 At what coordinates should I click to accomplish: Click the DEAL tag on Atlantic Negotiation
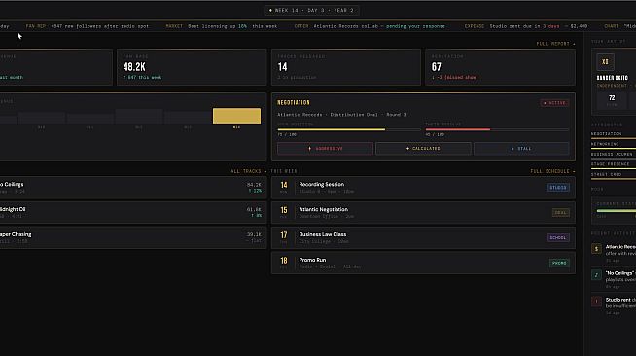click(x=560, y=212)
